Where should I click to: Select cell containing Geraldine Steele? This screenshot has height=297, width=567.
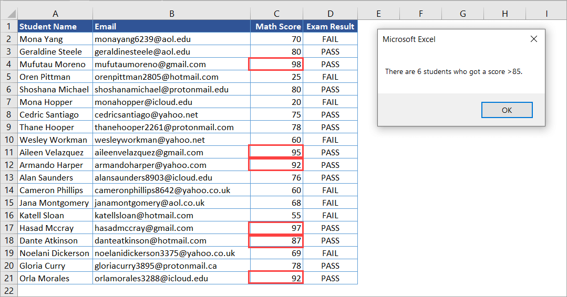pyautogui.click(x=55, y=51)
